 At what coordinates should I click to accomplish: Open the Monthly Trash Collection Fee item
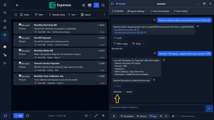click(60, 79)
